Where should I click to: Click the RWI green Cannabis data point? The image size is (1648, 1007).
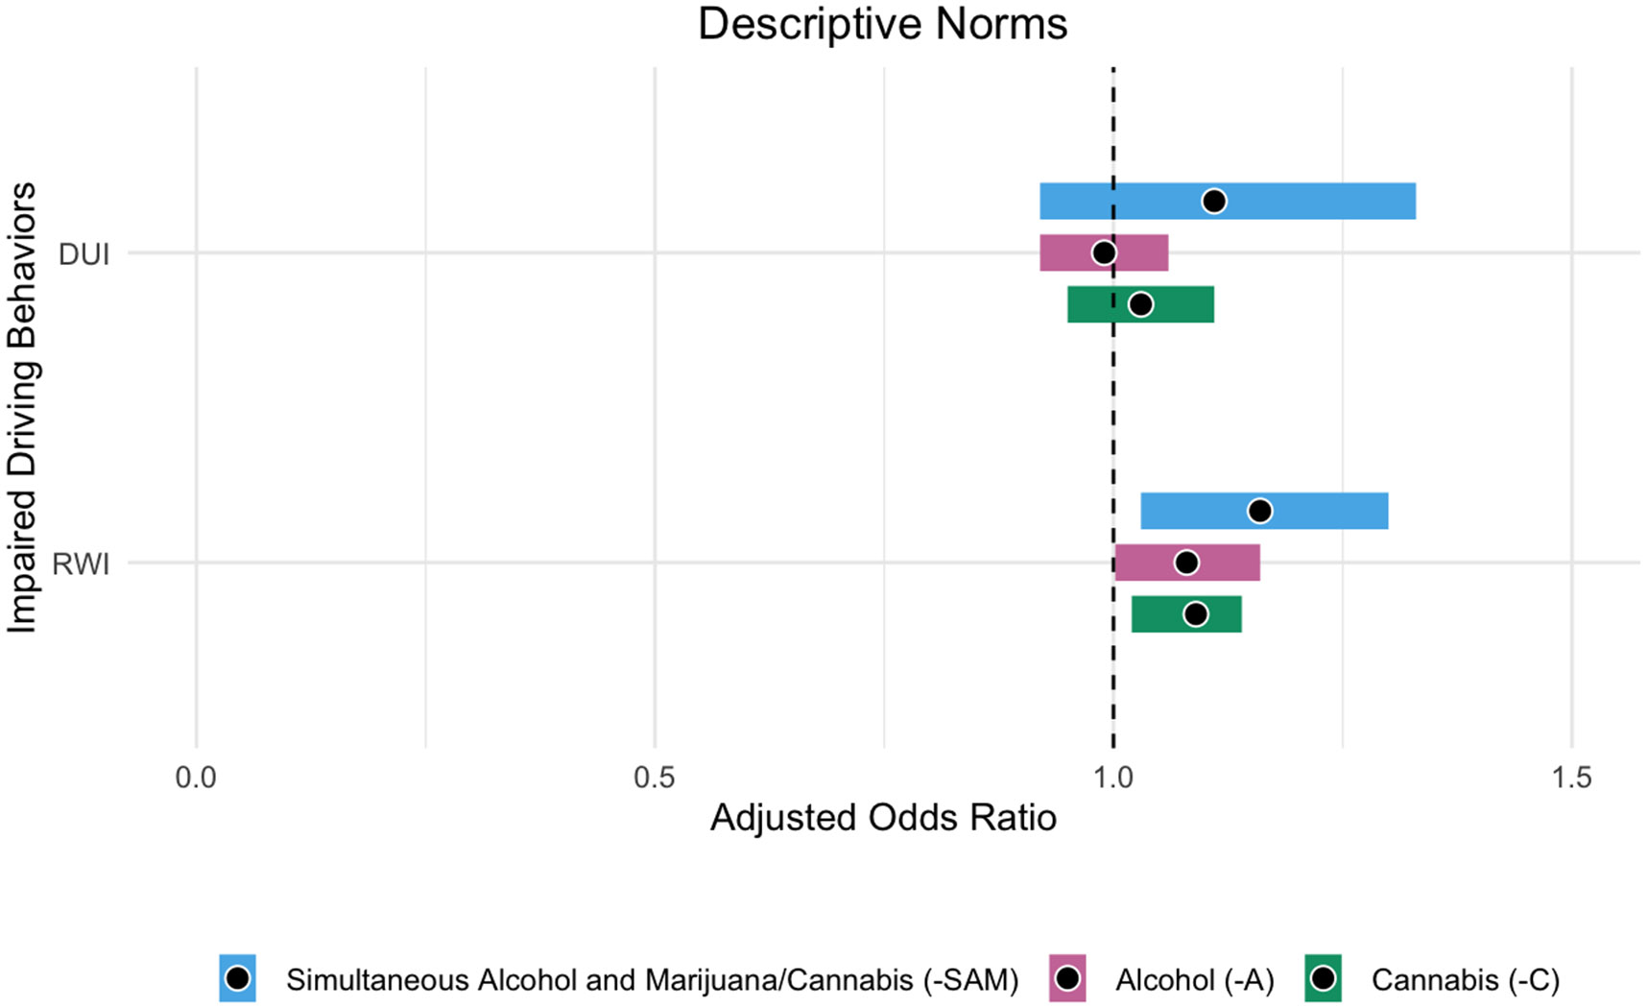coord(1195,614)
